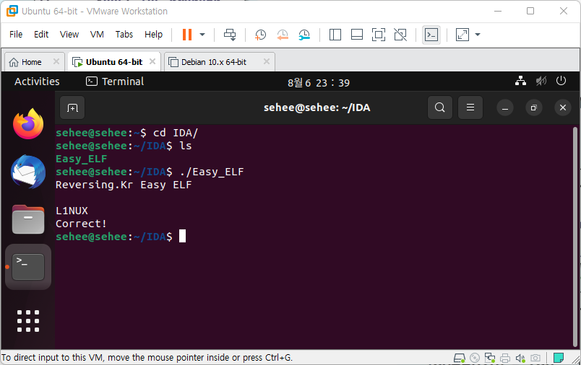This screenshot has width=581, height=365.
Task: Search in the terminal
Action: pos(440,107)
